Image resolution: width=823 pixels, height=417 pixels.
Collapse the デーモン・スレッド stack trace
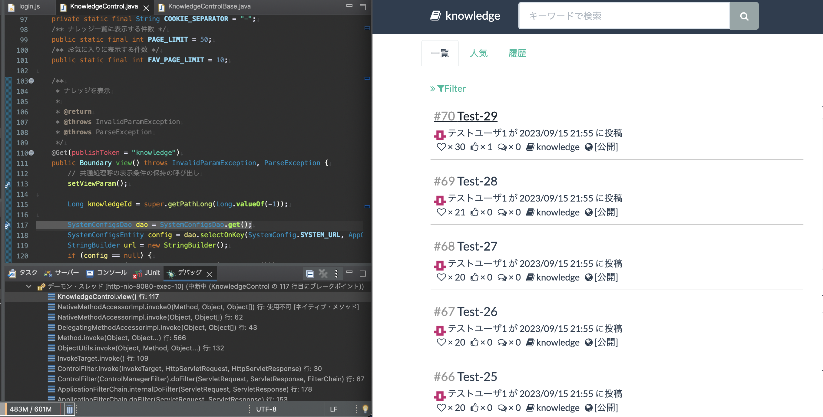coord(28,286)
